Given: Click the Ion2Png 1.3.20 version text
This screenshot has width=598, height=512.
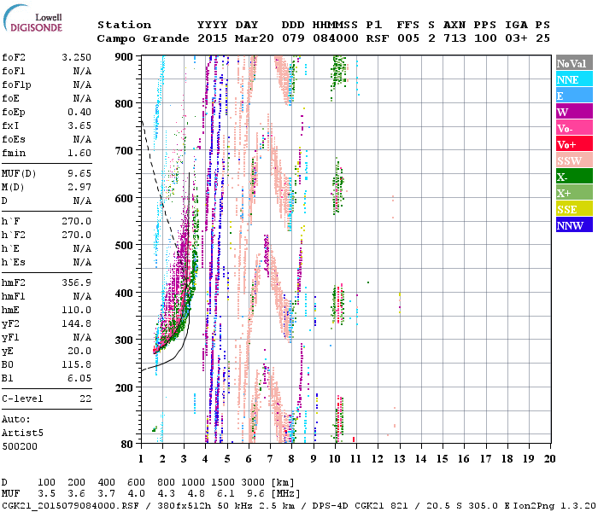Looking at the screenshot, I should 554,505.
